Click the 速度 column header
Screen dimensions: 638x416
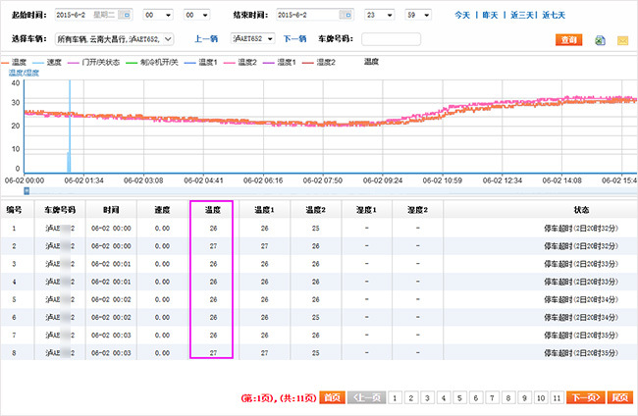click(x=162, y=210)
